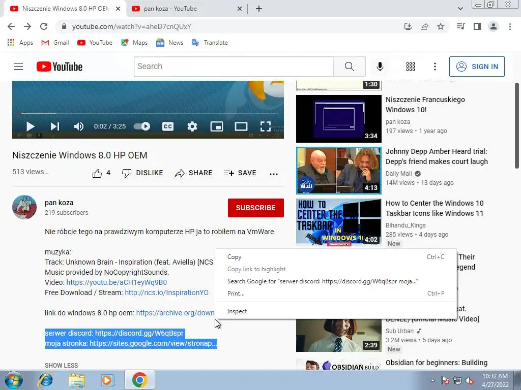The height and width of the screenshot is (390, 521).
Task: Open Niszczenie Francuskiego Windows 10 thumbnail
Action: [338, 119]
